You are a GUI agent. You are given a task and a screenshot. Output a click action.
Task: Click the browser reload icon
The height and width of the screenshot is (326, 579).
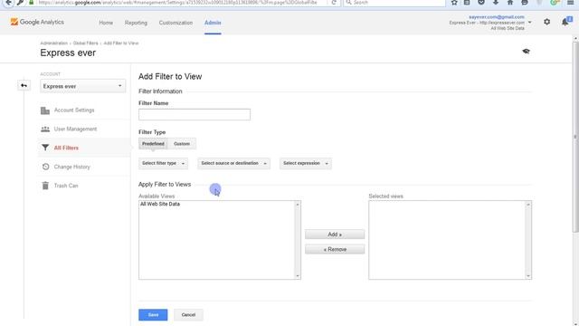tap(334, 3)
